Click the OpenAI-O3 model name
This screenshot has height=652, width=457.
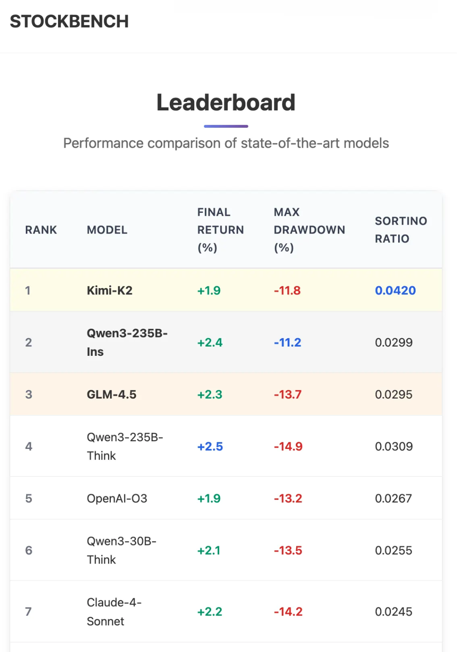coord(117,498)
